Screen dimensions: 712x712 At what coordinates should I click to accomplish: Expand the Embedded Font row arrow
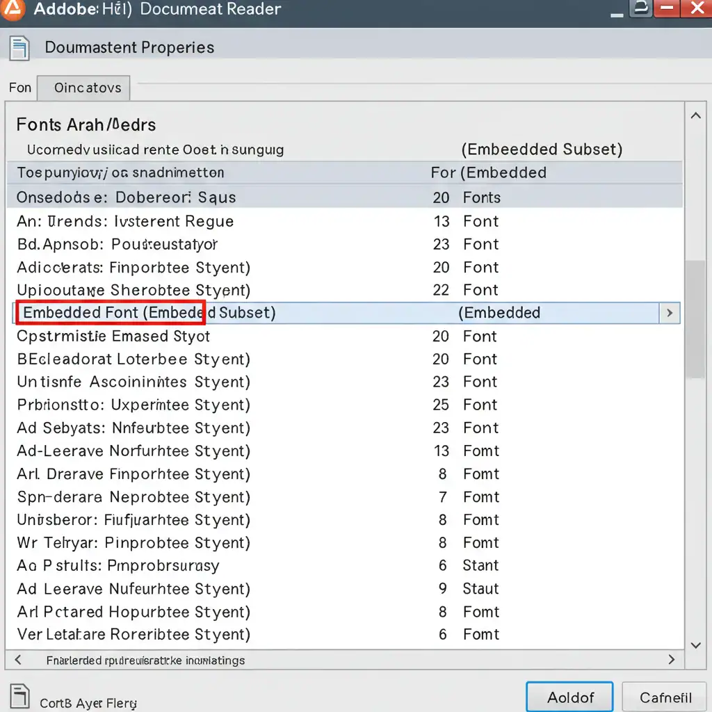(x=670, y=313)
